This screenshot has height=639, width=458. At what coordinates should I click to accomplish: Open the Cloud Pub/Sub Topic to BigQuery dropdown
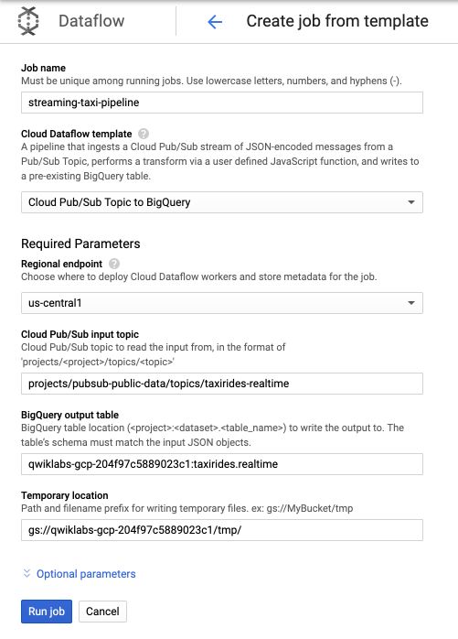pyautogui.click(x=222, y=202)
